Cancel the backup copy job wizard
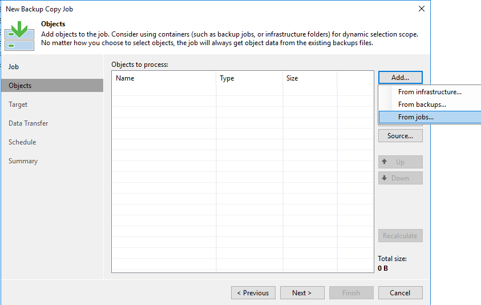This screenshot has width=481, height=305. pyautogui.click(x=400, y=293)
